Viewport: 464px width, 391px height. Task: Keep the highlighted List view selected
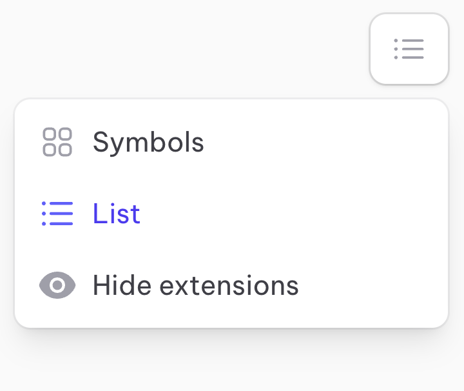click(x=117, y=214)
